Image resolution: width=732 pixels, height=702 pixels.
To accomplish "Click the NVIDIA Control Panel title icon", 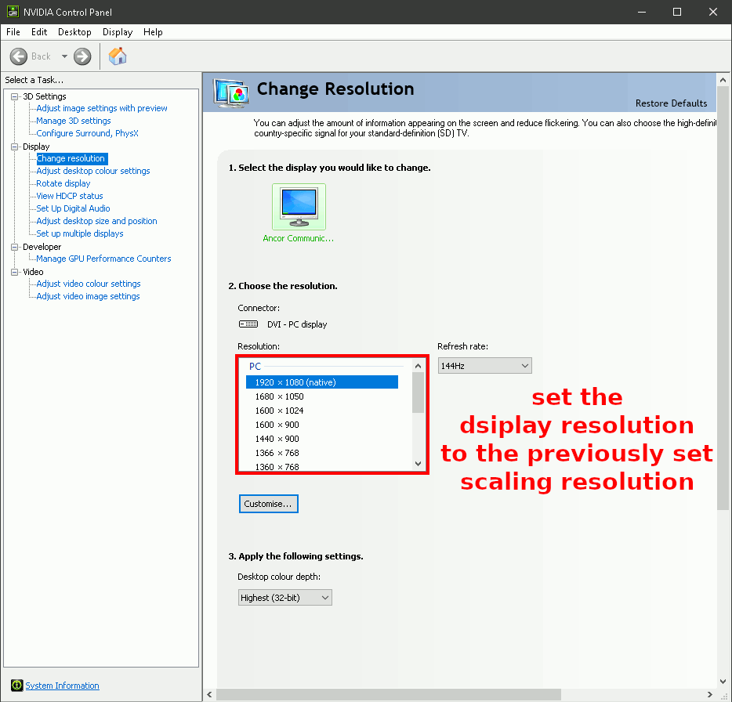I will coord(13,12).
